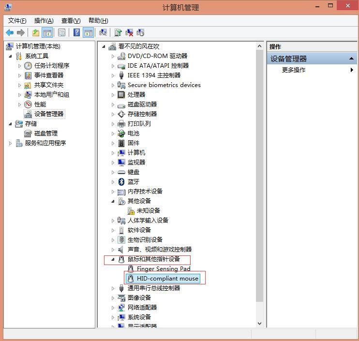Click the Properties toolbar icon
The width and height of the screenshot is (359, 341).
coord(61,32)
